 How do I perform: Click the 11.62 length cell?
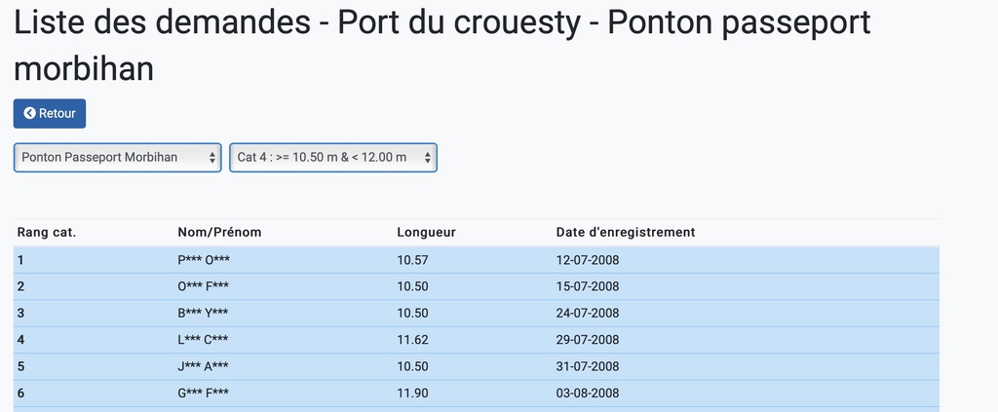412,340
